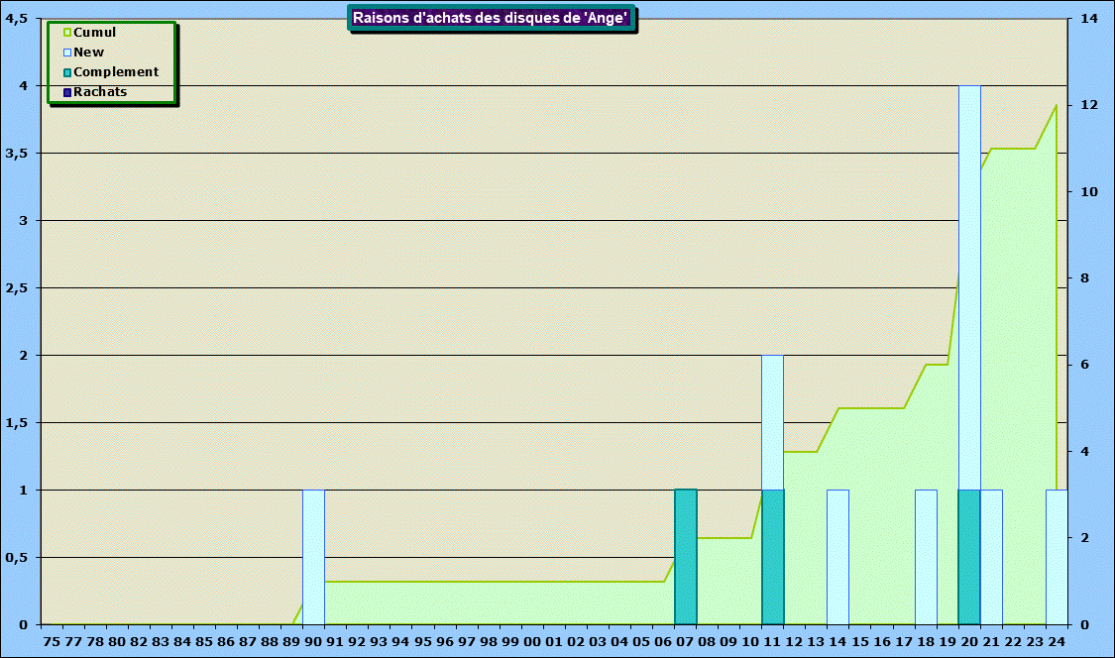Viewport: 1115px width, 658px height.
Task: Select the light blue New bar at year 90
Action: tap(313, 557)
